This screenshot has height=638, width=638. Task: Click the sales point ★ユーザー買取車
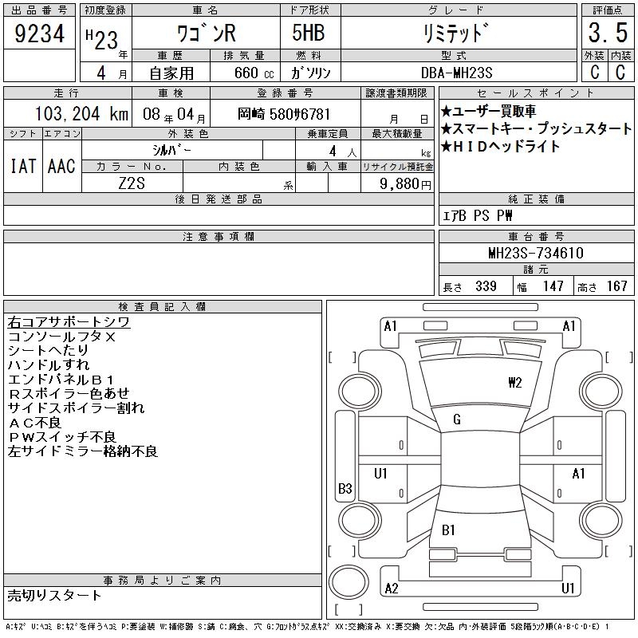pos(488,111)
